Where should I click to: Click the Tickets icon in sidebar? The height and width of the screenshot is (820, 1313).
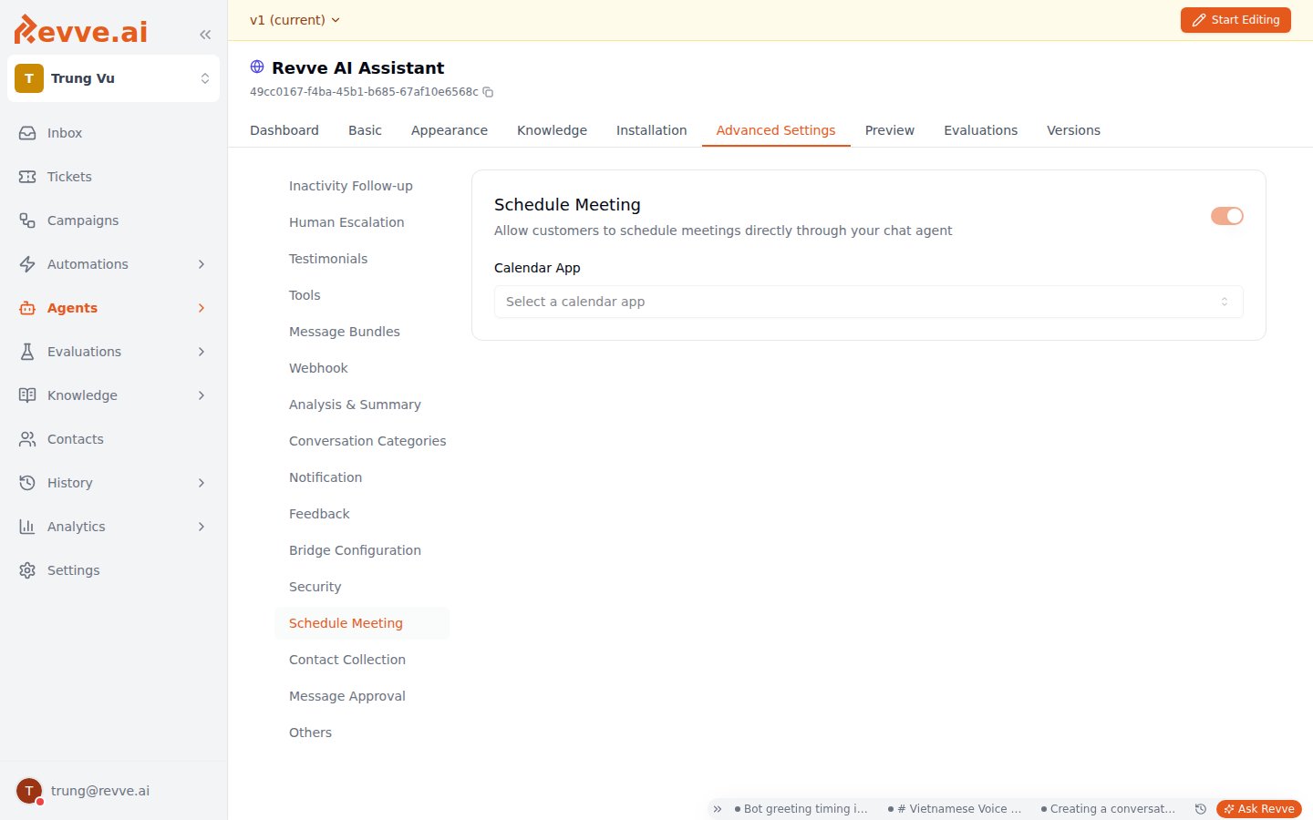point(27,177)
